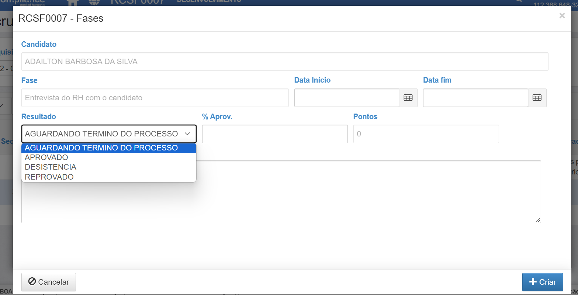The width and height of the screenshot is (578, 295).
Task: Click the dialog title RCSF0007 - Fases
Action: tap(61, 18)
